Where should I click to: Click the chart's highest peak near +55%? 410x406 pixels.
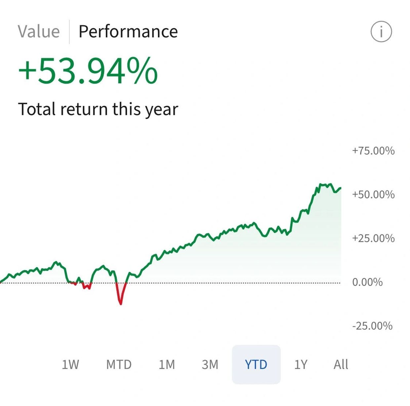[320, 184]
